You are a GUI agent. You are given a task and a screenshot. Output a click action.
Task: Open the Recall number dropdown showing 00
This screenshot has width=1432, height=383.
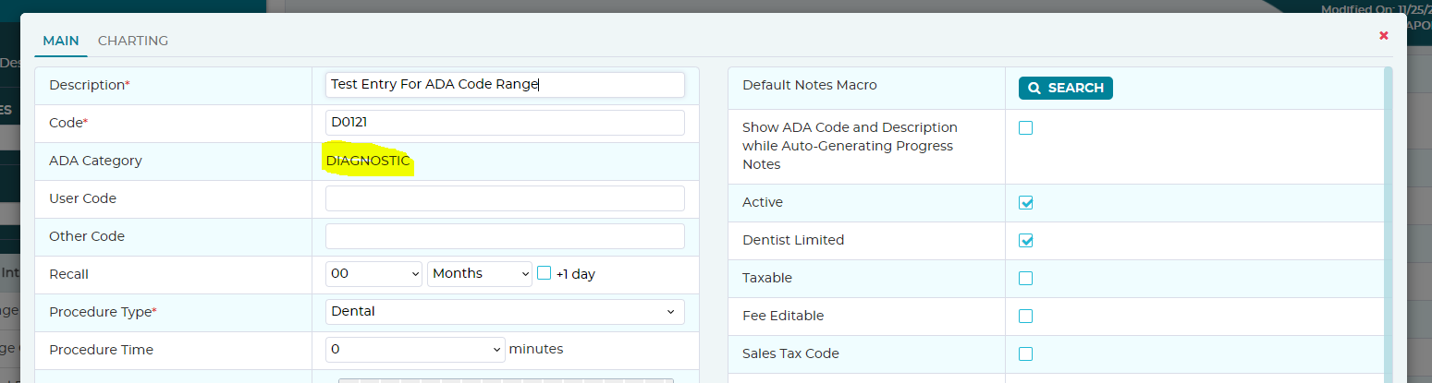(374, 274)
